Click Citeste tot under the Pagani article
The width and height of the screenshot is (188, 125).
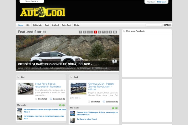click(x=95, y=102)
